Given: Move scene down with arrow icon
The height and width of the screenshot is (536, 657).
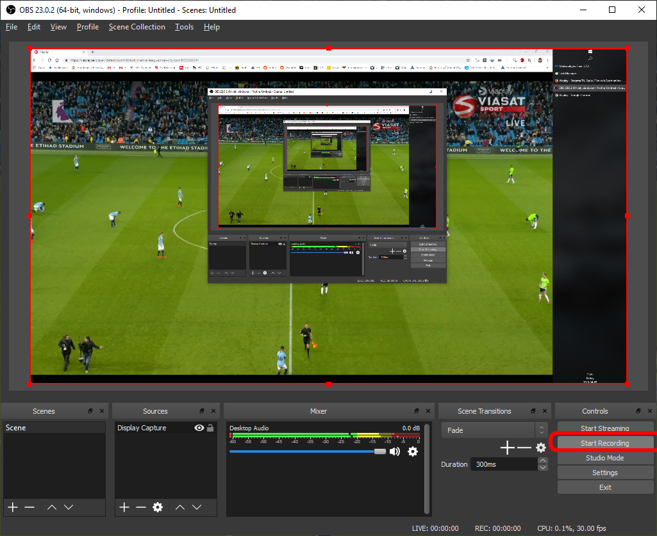Looking at the screenshot, I should pyautogui.click(x=69, y=507).
